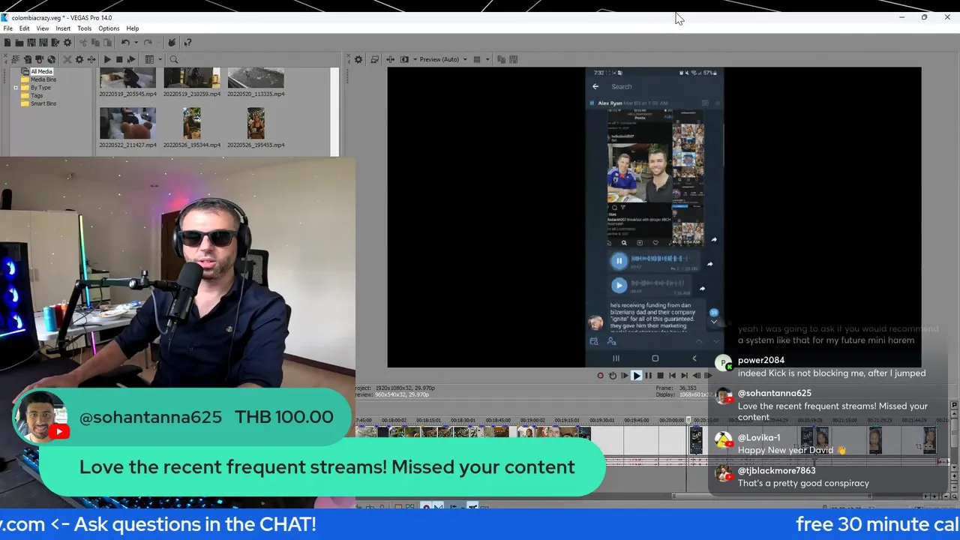
Task: Click the Redo arrow
Action: click(148, 43)
